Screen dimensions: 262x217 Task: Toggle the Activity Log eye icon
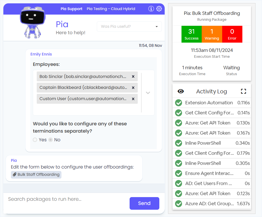tap(181, 91)
